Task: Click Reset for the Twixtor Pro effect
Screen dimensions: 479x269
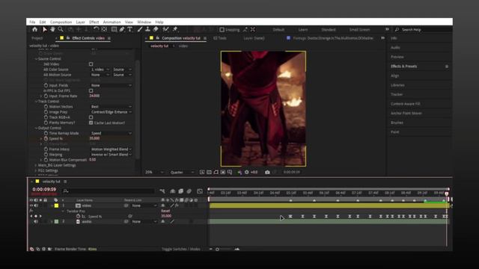Action: pos(165,211)
